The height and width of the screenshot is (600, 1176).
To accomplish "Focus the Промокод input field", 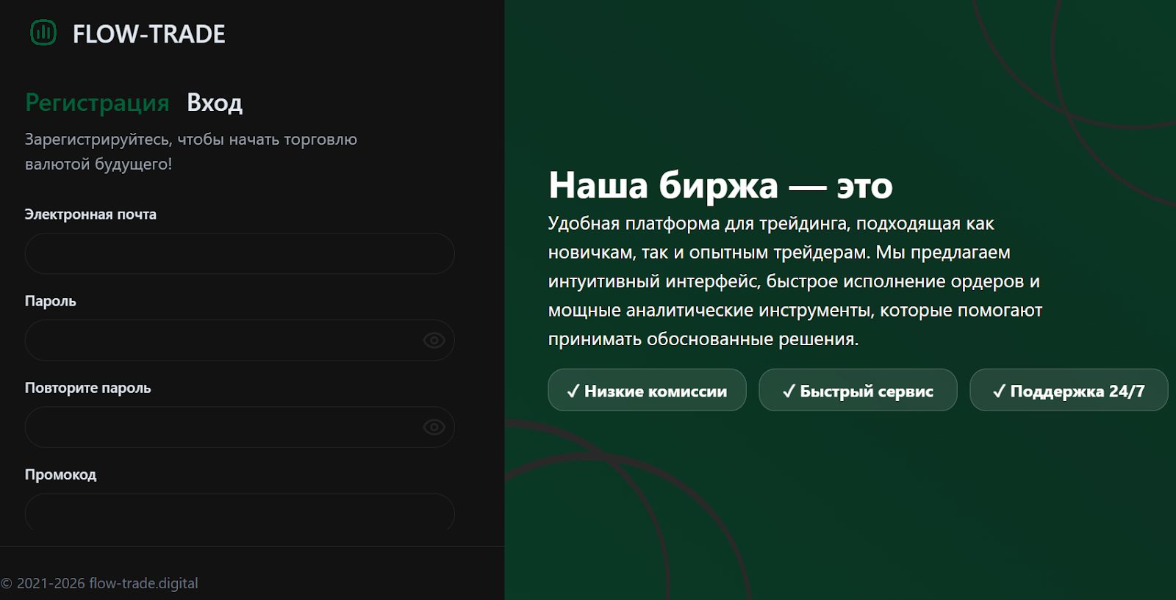I will point(240,513).
